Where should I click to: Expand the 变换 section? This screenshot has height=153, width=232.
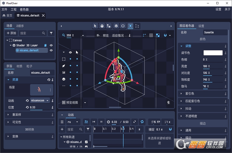point(8,136)
